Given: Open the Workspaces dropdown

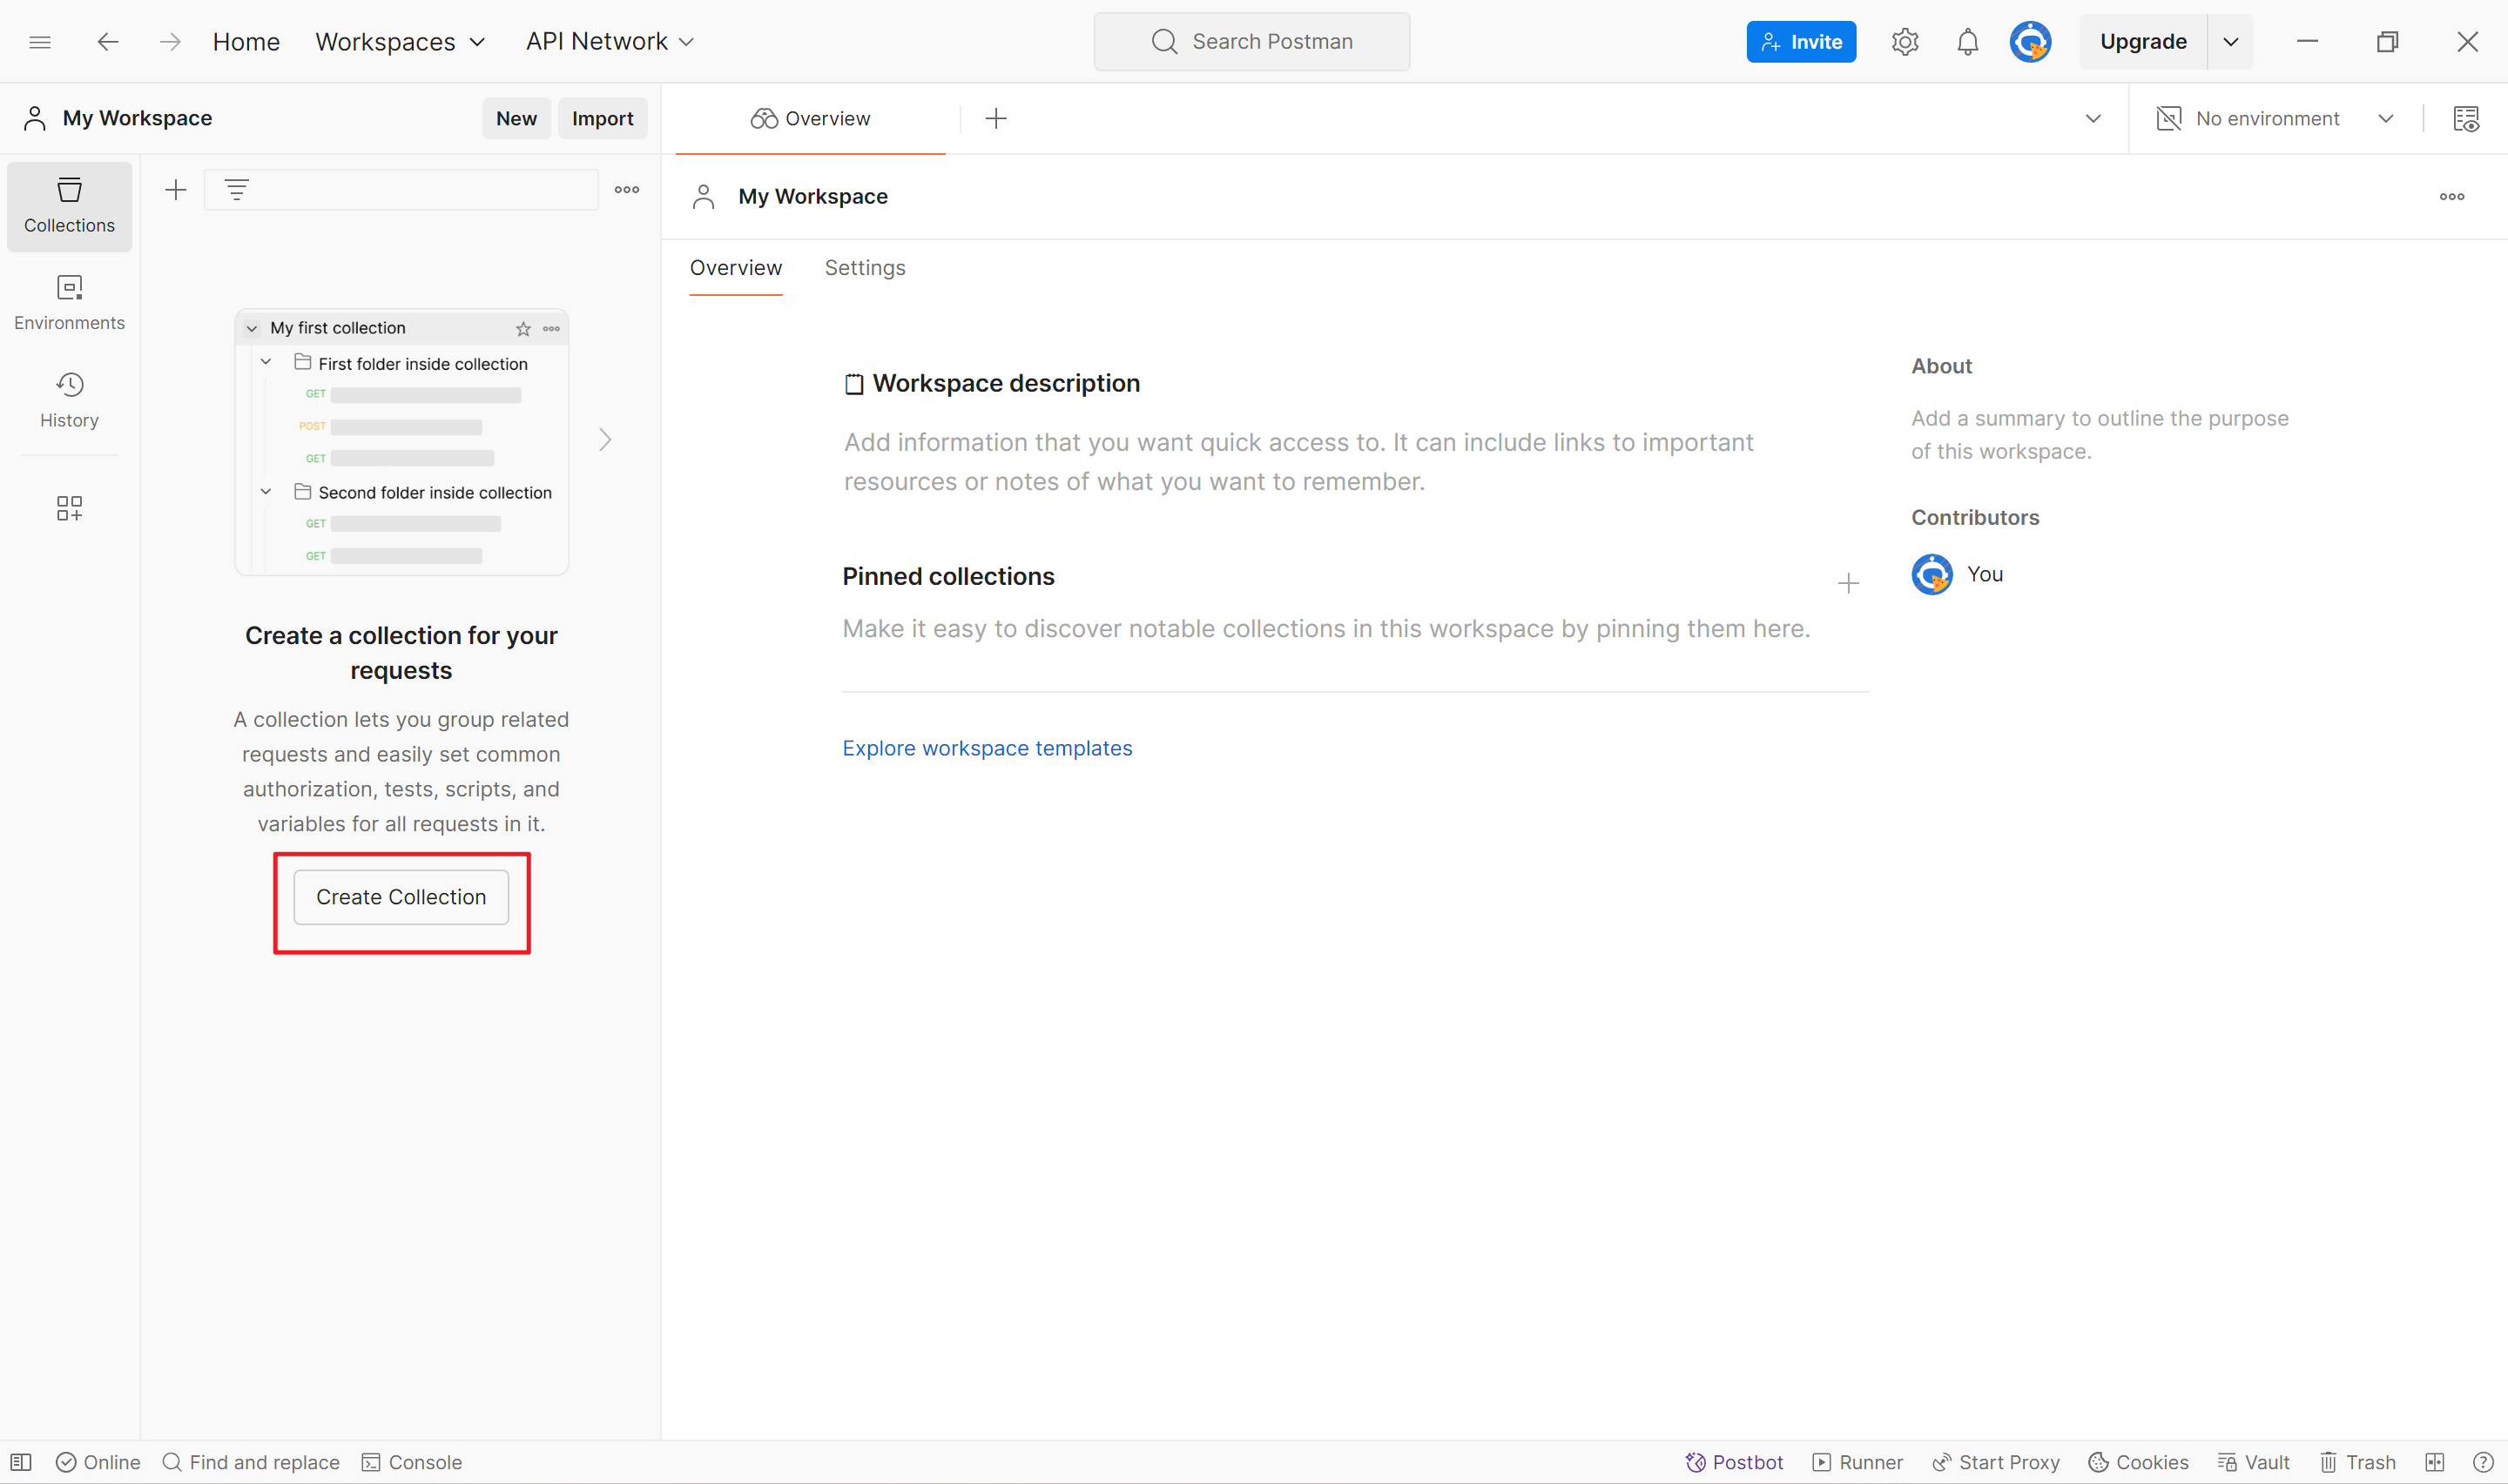Looking at the screenshot, I should (x=401, y=42).
